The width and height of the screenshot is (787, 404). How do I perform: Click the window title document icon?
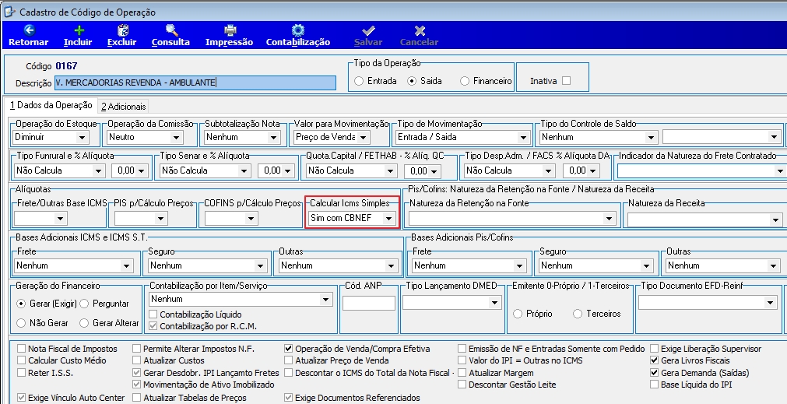[x=9, y=11]
